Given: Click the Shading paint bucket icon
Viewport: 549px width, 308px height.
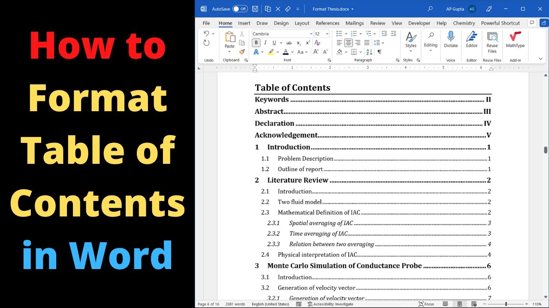Looking at the screenshot, I should (x=339, y=52).
